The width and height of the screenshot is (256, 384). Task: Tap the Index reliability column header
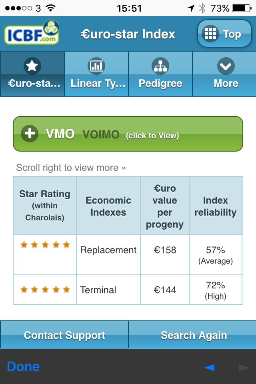[215, 206]
